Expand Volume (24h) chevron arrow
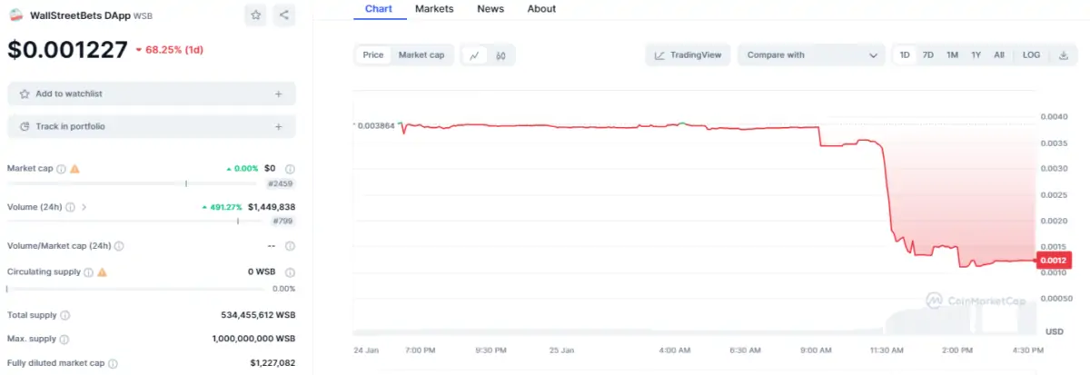Viewport: 1090px width, 375px height. (x=84, y=207)
